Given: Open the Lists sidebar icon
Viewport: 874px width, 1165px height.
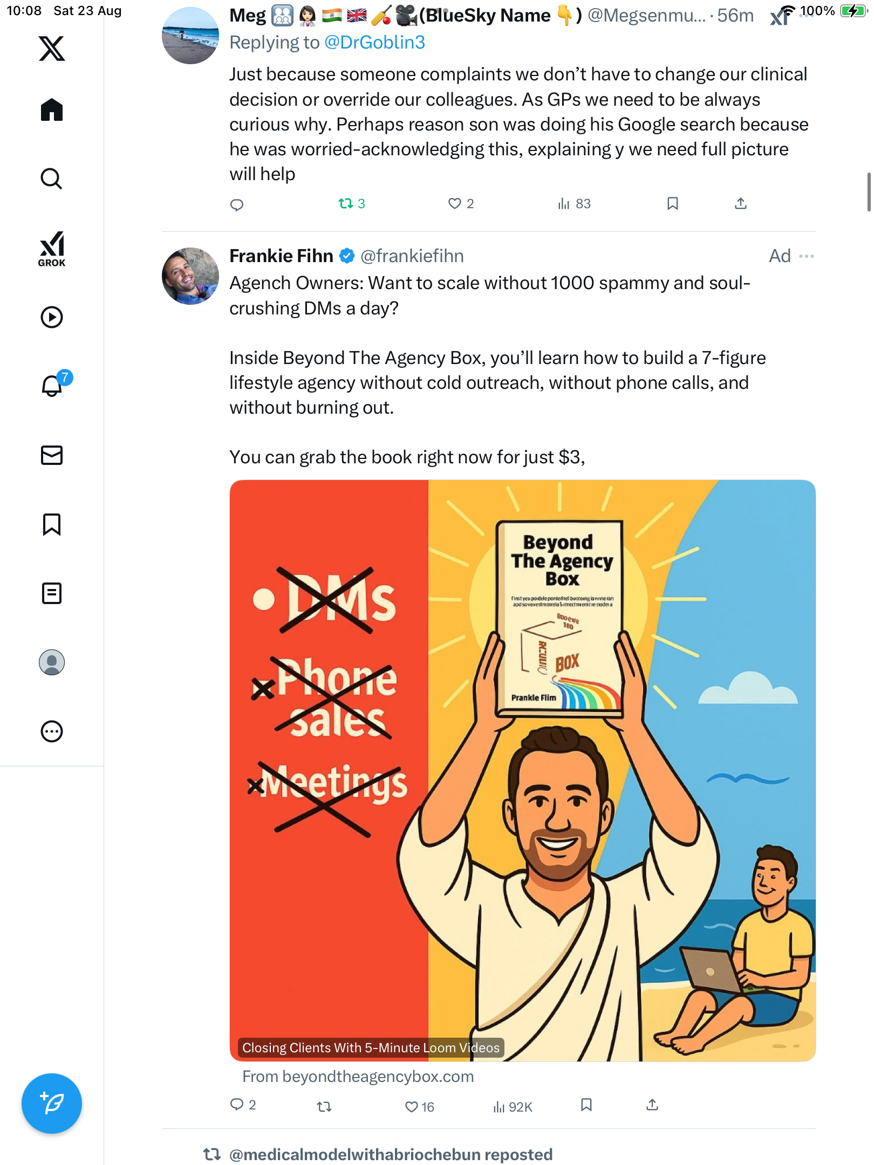Looking at the screenshot, I should [x=52, y=593].
